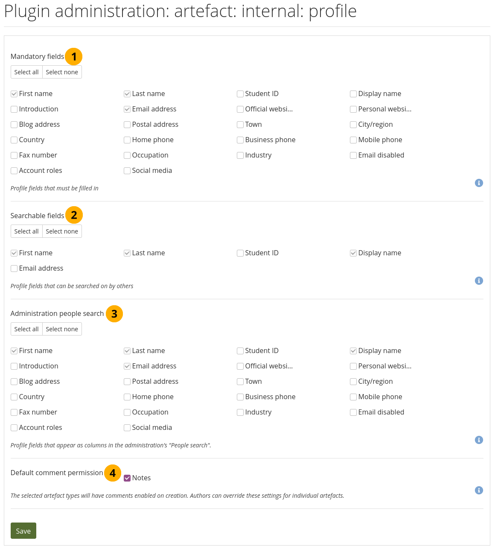Mark Country as a mandatory field

(14, 140)
